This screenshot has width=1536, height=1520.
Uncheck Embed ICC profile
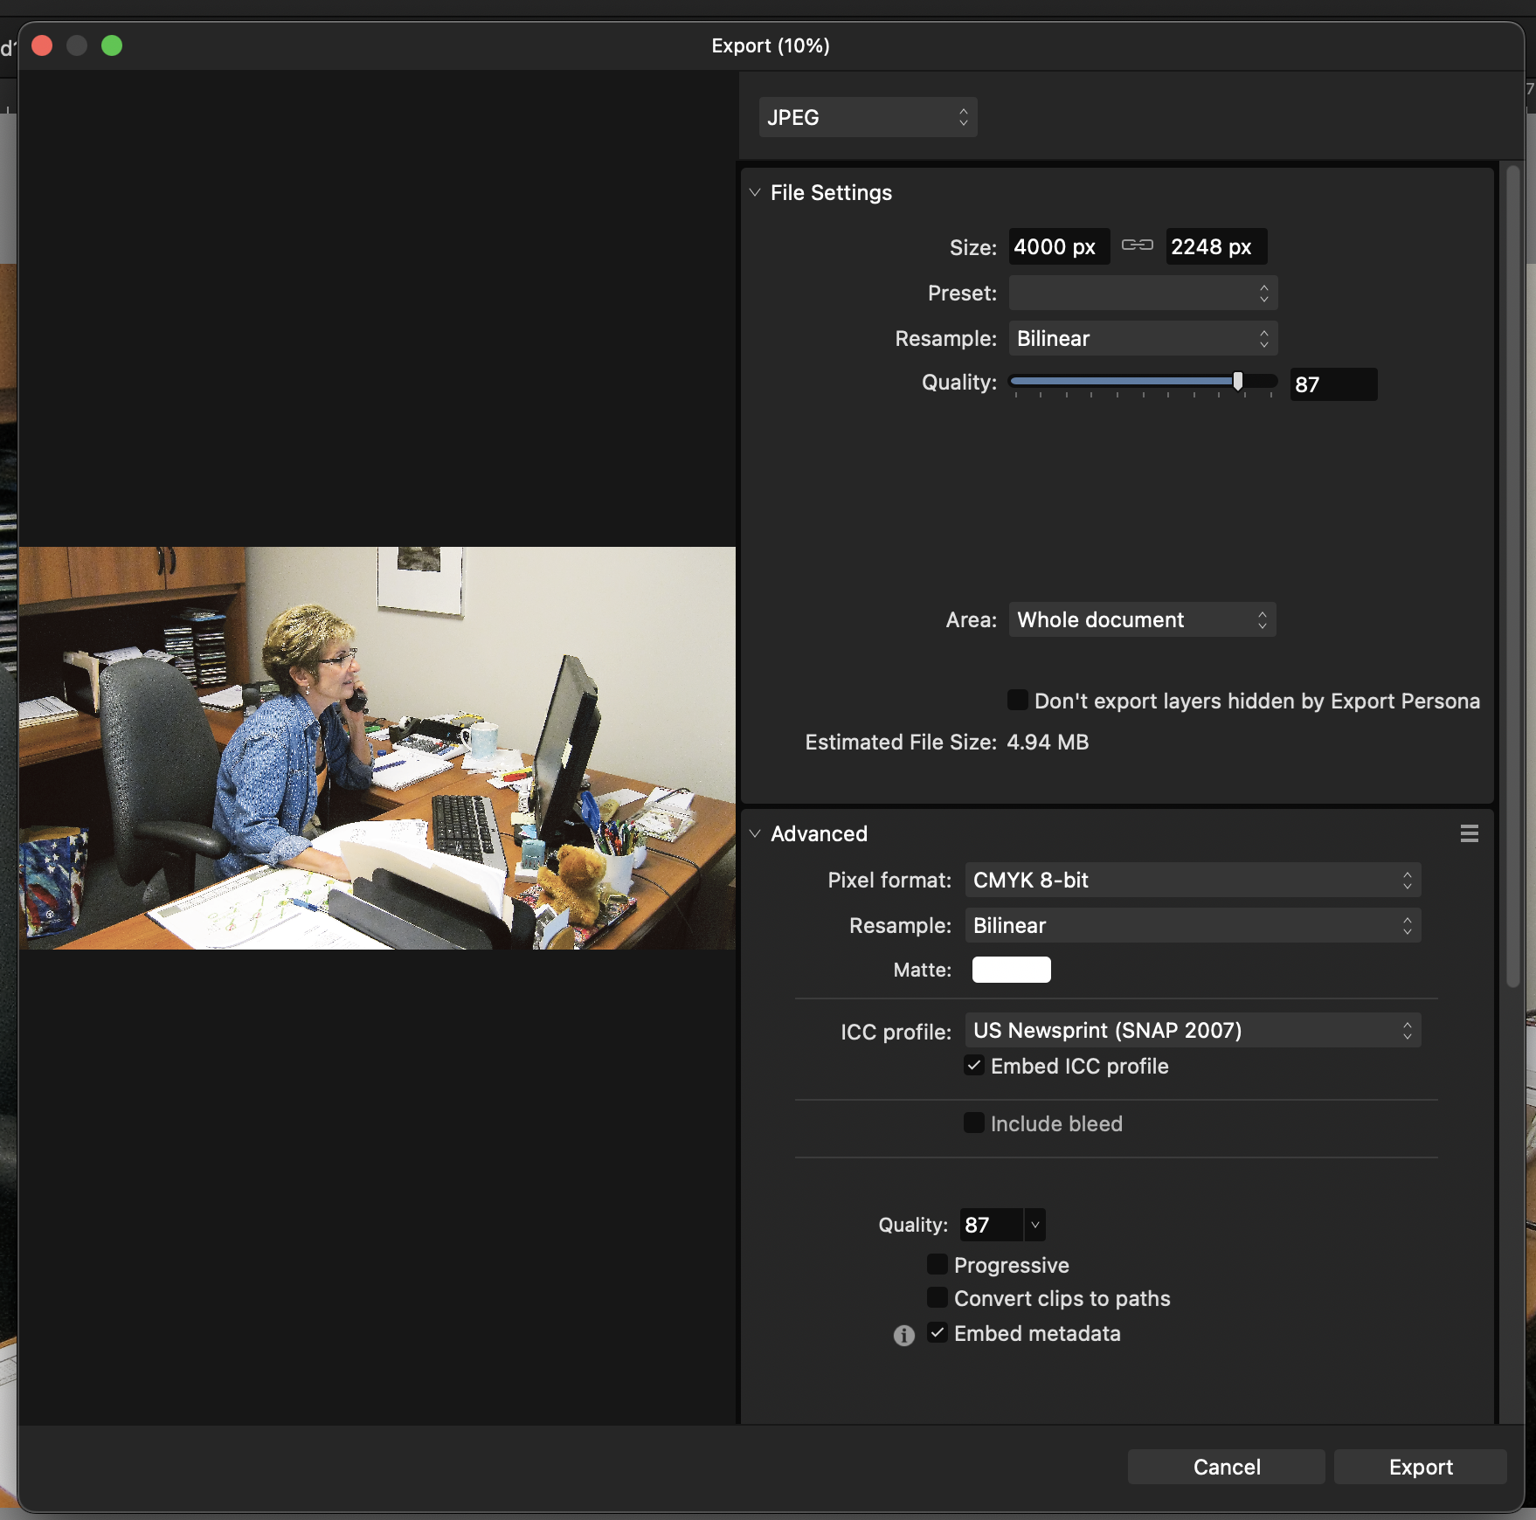click(x=974, y=1065)
